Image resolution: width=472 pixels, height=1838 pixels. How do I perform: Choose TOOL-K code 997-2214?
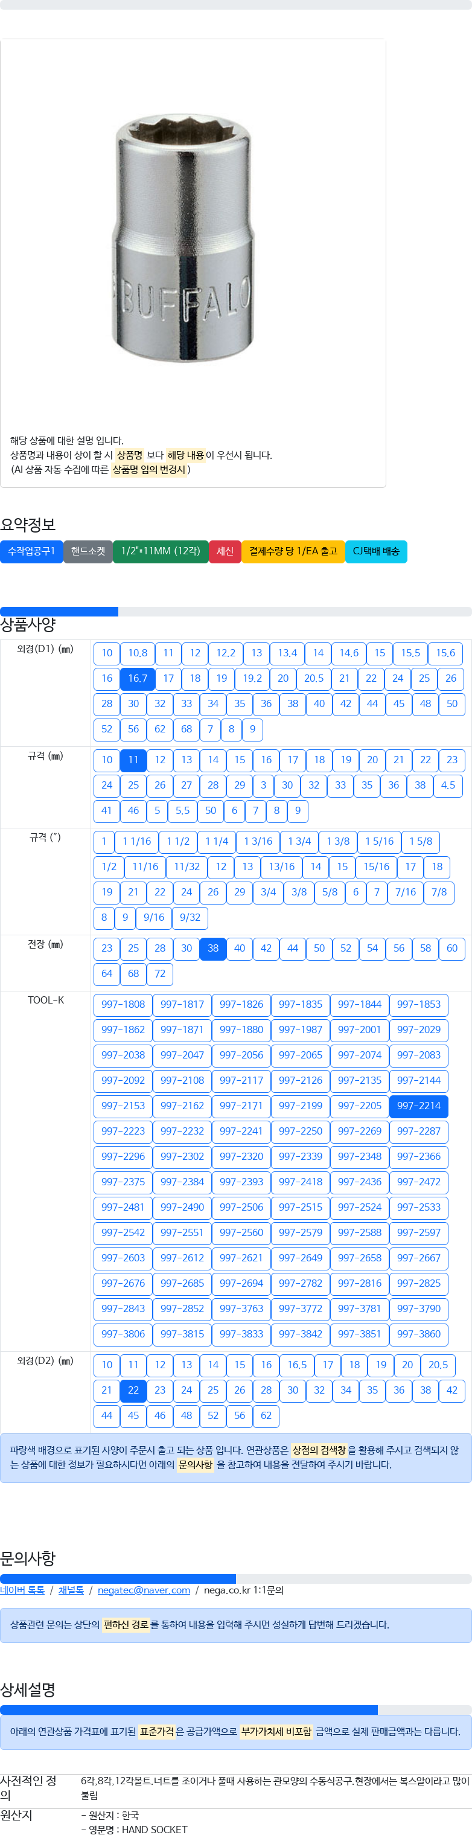(x=419, y=1106)
